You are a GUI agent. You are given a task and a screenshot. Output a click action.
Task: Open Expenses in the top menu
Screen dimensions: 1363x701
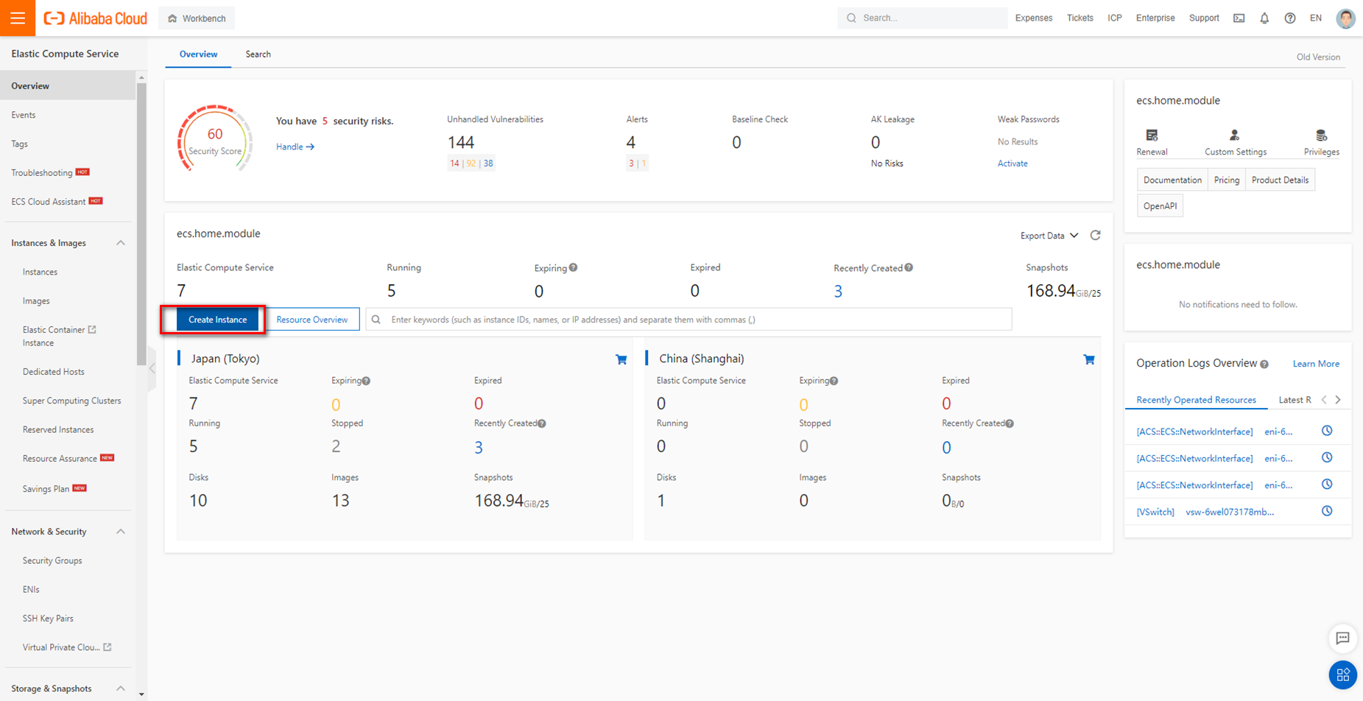coord(1034,18)
